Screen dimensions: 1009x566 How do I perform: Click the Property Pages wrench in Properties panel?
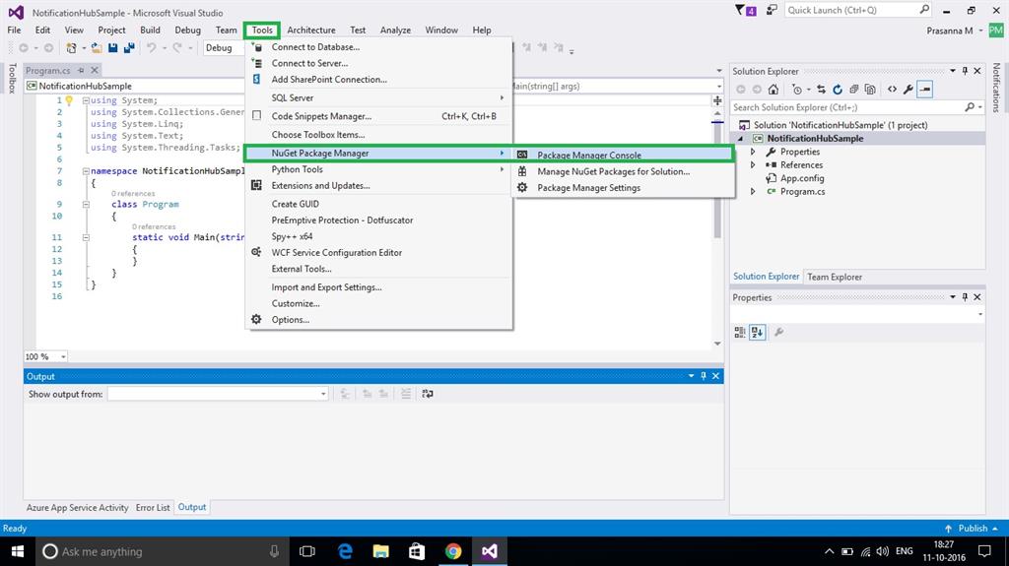(778, 332)
